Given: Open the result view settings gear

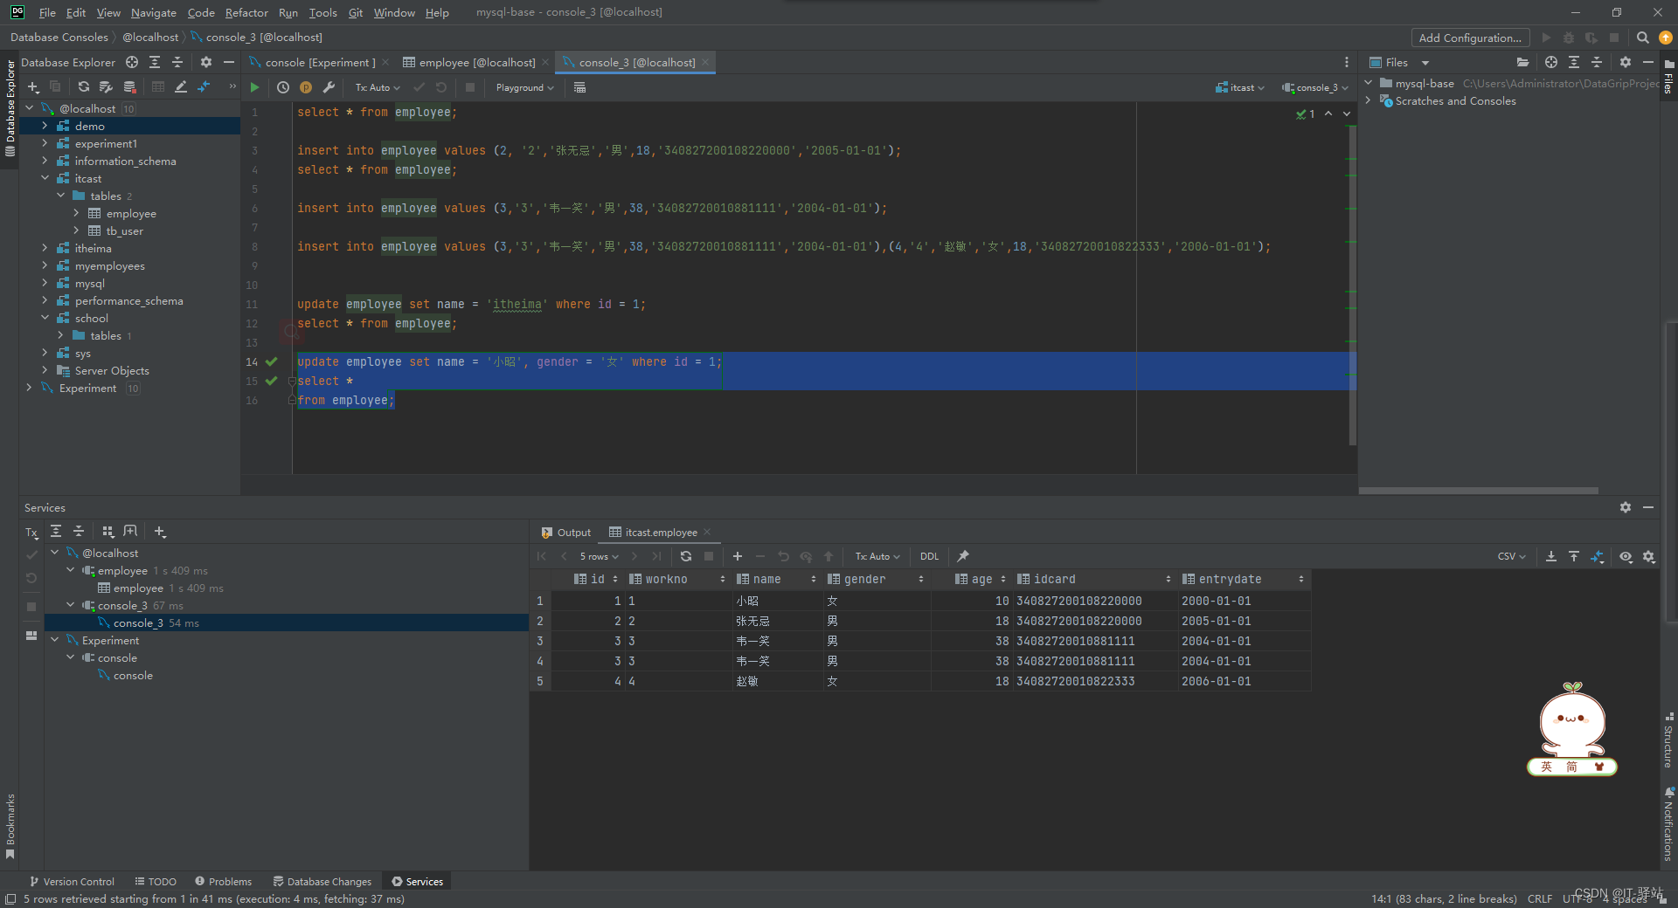Looking at the screenshot, I should click(1650, 556).
